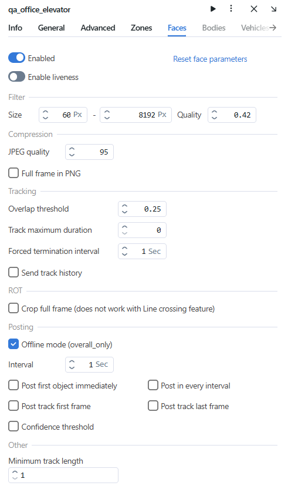Click the Reset face parameters link
Viewport: 288px width, 489px height.
[x=210, y=59]
